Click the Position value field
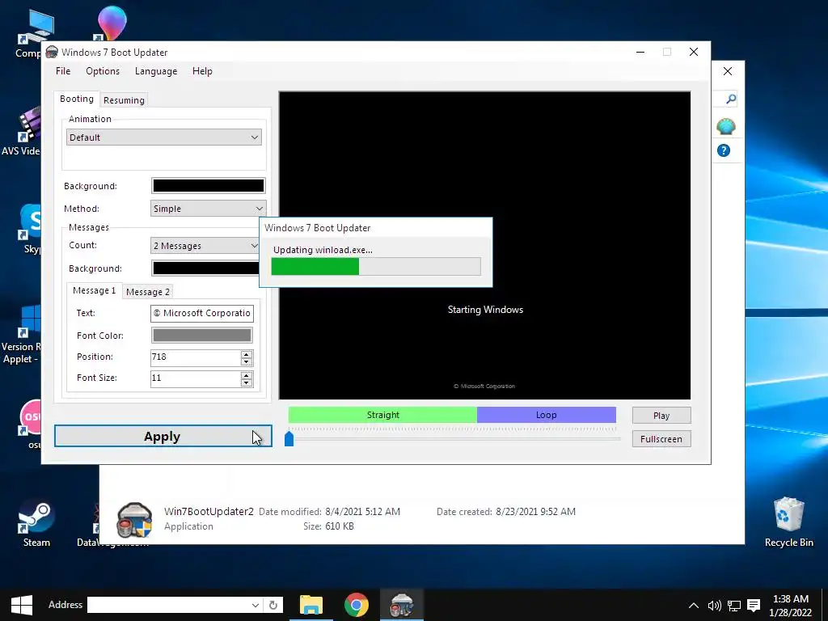Viewport: 828px width, 621px height. point(196,357)
